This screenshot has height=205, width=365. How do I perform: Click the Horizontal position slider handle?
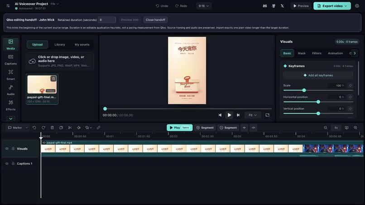pyautogui.click(x=318, y=102)
